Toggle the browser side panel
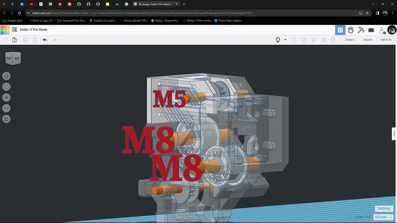Screen dimensions: 397x223 377,13
